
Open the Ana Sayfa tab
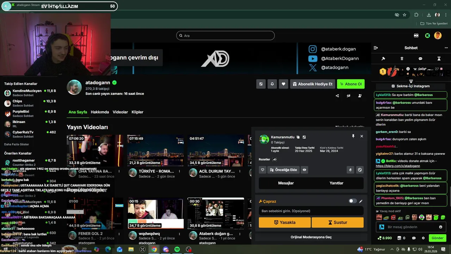click(x=78, y=112)
